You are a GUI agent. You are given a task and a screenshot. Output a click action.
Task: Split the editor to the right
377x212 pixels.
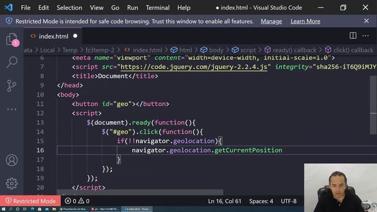pos(353,36)
